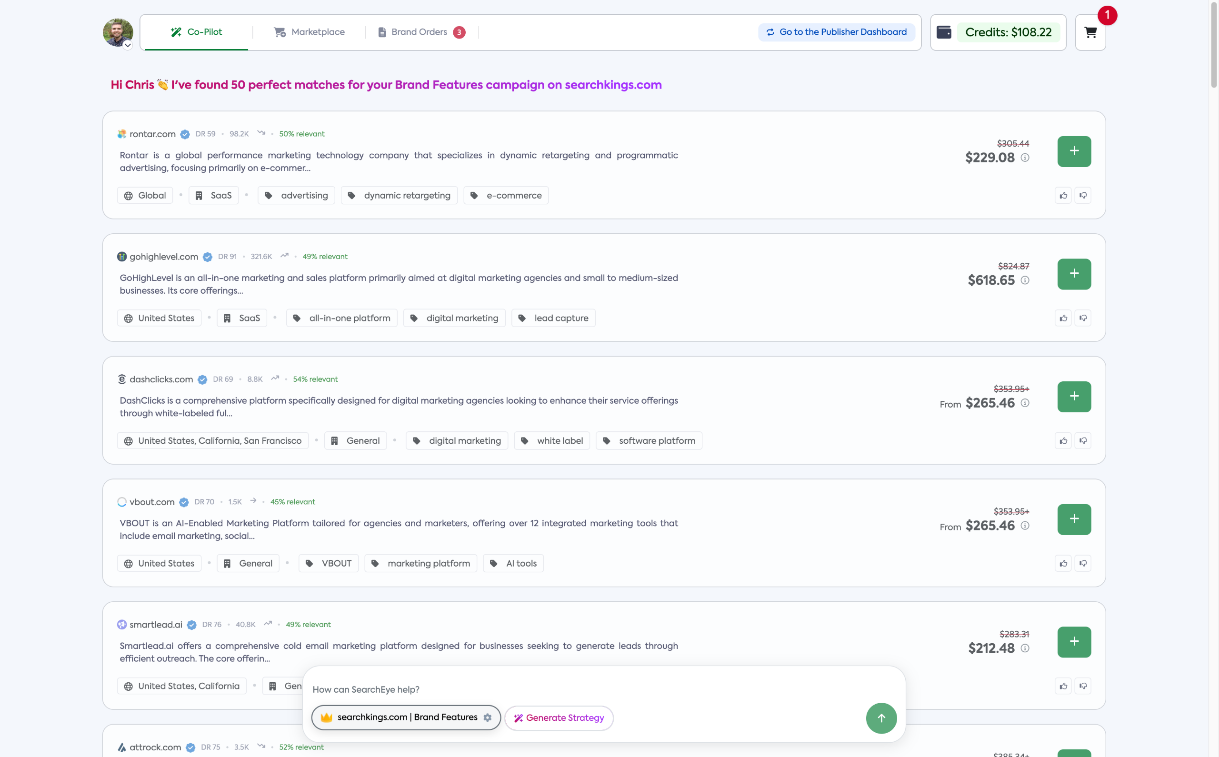The image size is (1219, 757).
Task: Expand profile avatar dropdown chevron
Action: (x=128, y=46)
